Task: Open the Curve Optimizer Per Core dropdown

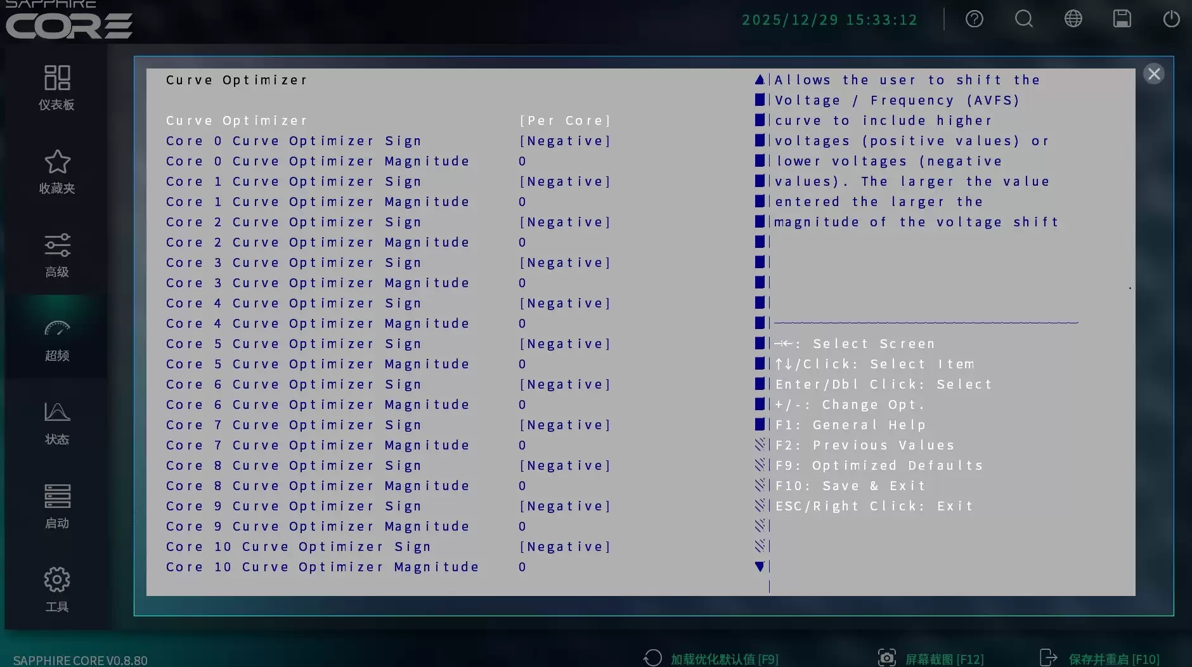Action: click(564, 120)
